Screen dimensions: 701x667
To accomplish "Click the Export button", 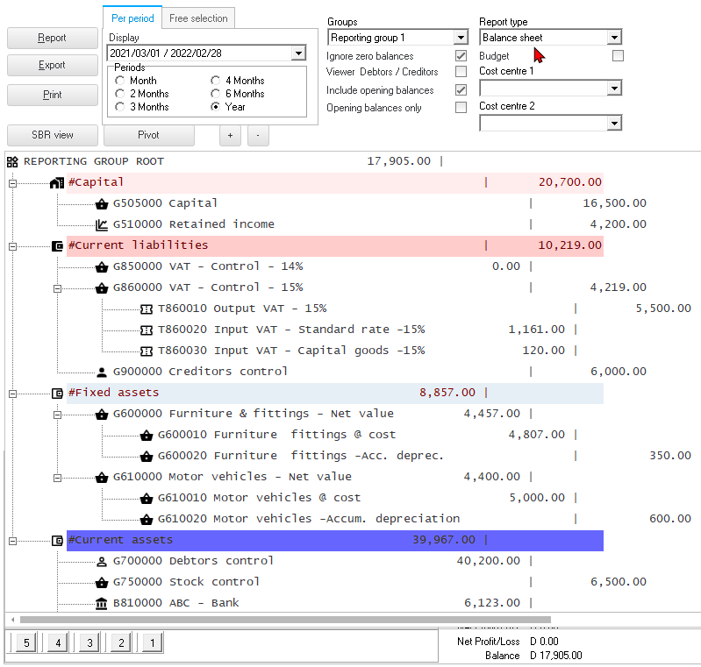I will pos(52,65).
